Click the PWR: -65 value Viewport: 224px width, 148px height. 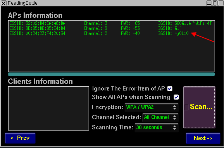point(130,23)
